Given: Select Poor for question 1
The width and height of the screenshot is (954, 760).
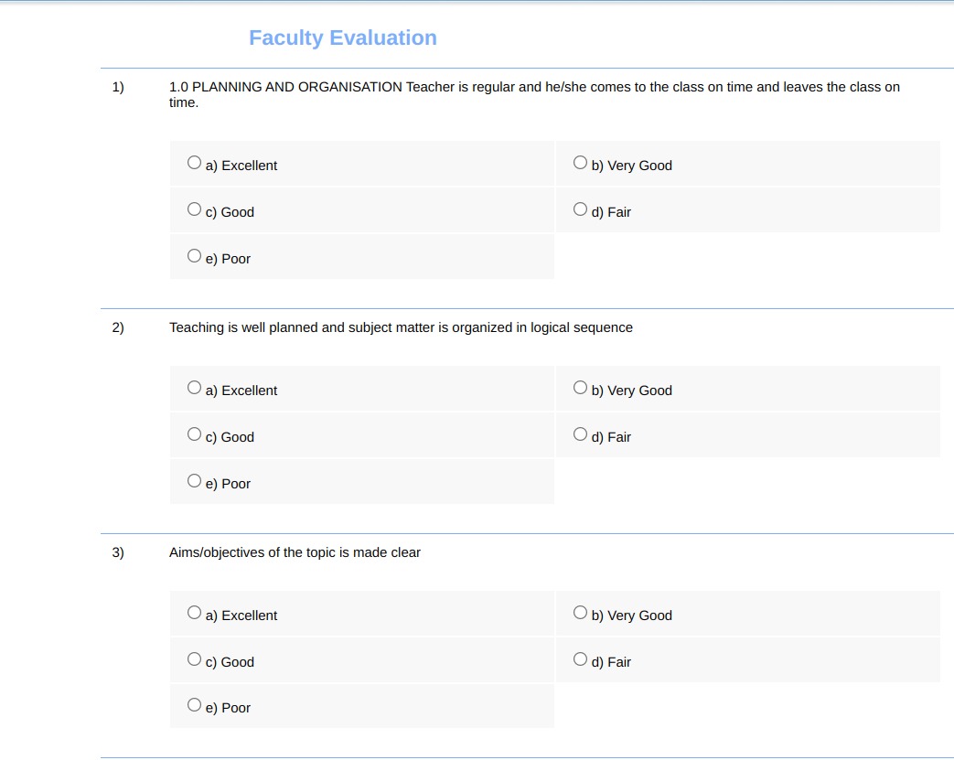Looking at the screenshot, I should click(194, 255).
